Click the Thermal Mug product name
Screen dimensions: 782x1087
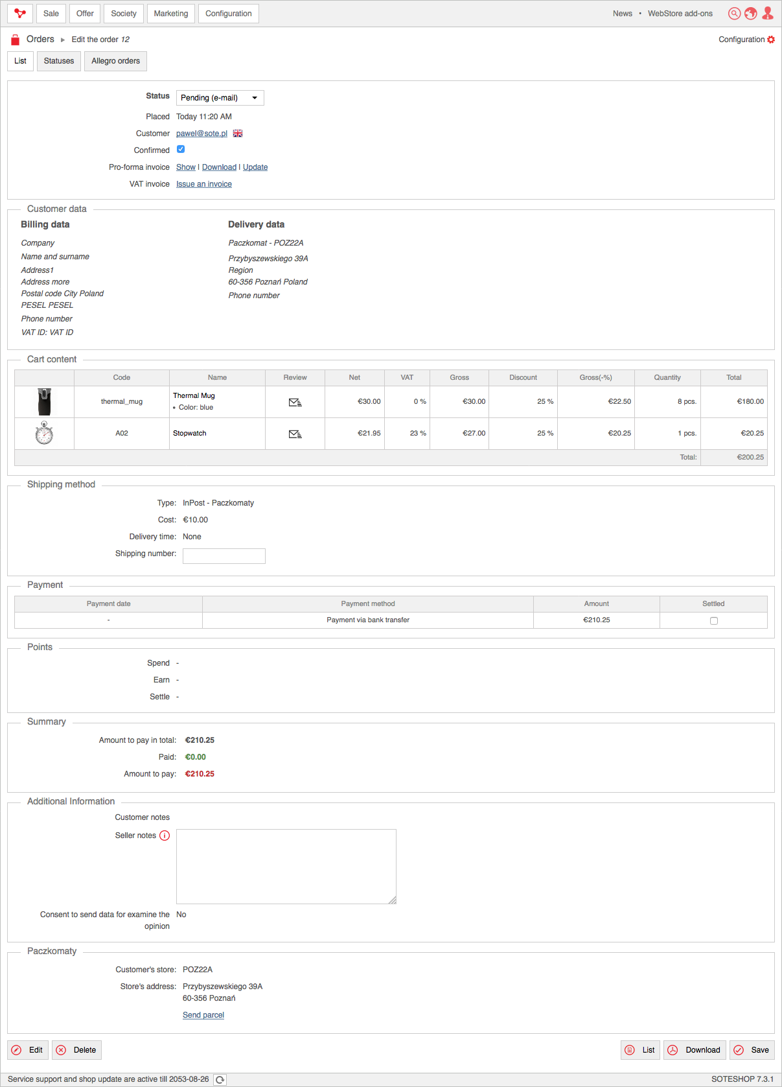[x=194, y=395]
